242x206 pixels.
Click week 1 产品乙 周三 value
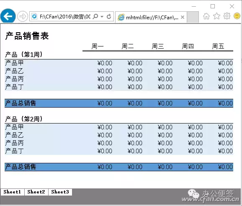pyautogui.click(x=165, y=71)
